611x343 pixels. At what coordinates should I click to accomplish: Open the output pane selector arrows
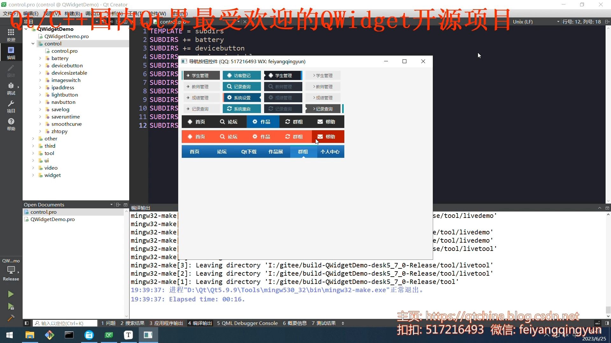pyautogui.click(x=343, y=323)
